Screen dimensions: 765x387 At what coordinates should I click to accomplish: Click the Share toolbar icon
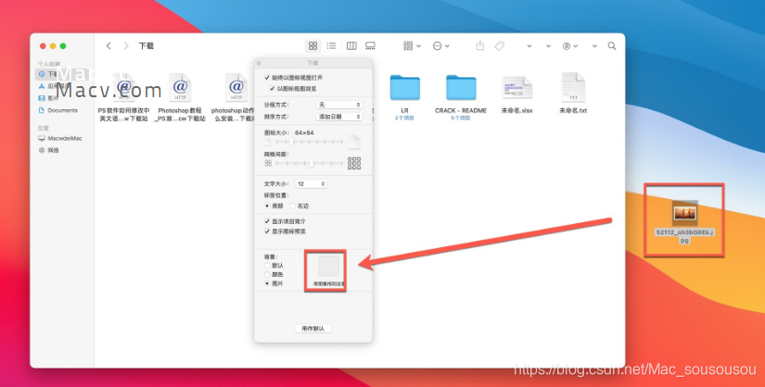pyautogui.click(x=480, y=45)
